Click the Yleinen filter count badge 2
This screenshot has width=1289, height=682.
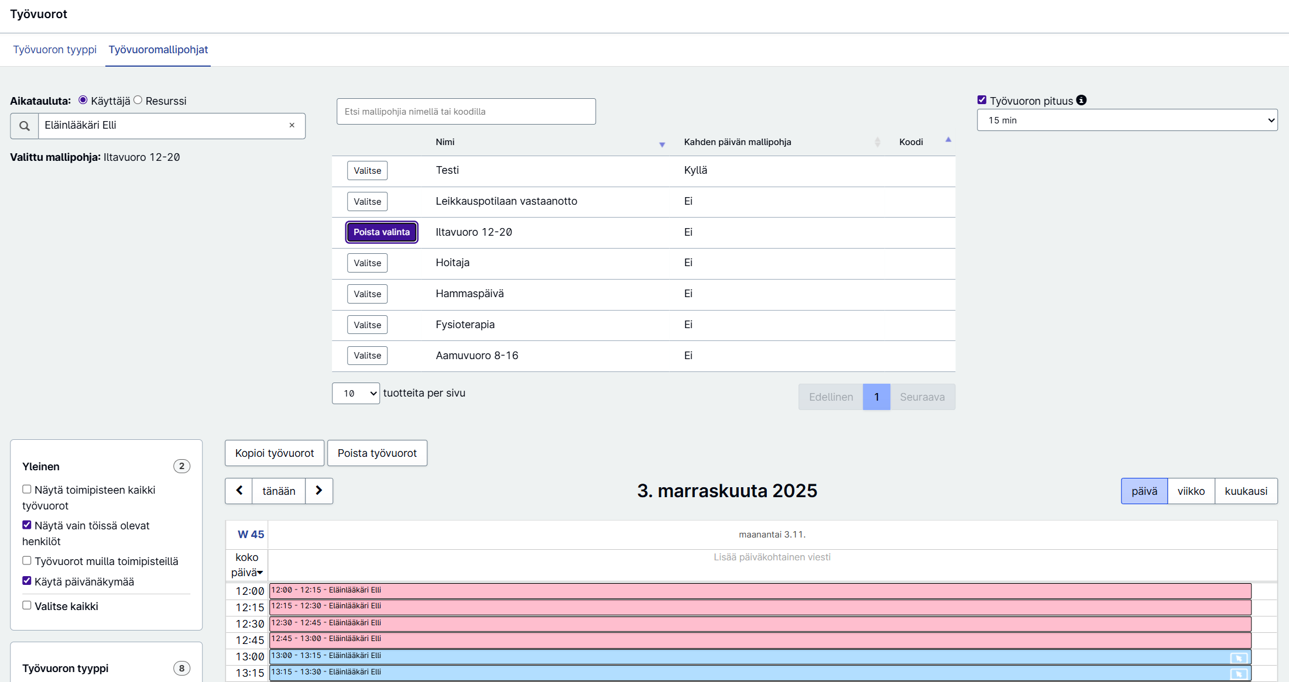[x=181, y=466]
